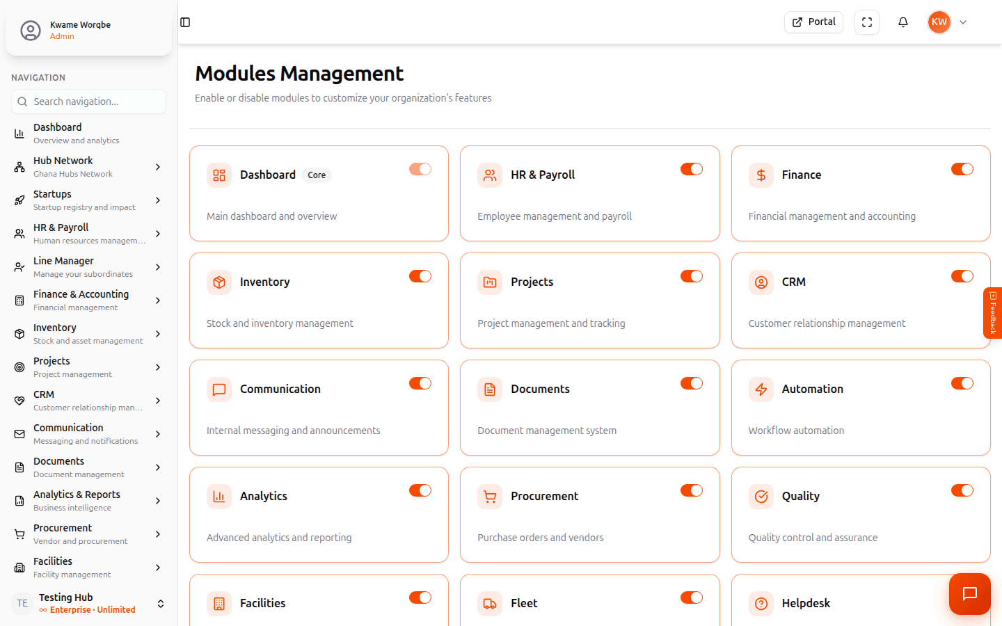Open the floating chat widget
This screenshot has height=626, width=1002.
(x=970, y=594)
